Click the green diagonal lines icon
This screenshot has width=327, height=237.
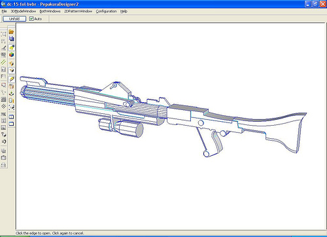tap(3, 62)
